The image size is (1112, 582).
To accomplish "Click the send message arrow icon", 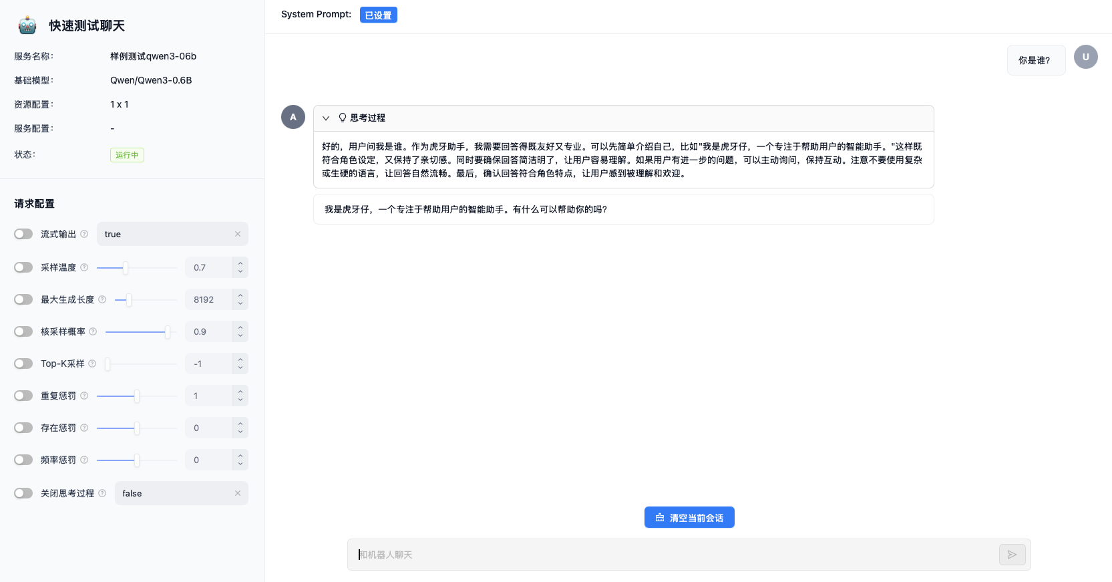I will tap(1012, 555).
